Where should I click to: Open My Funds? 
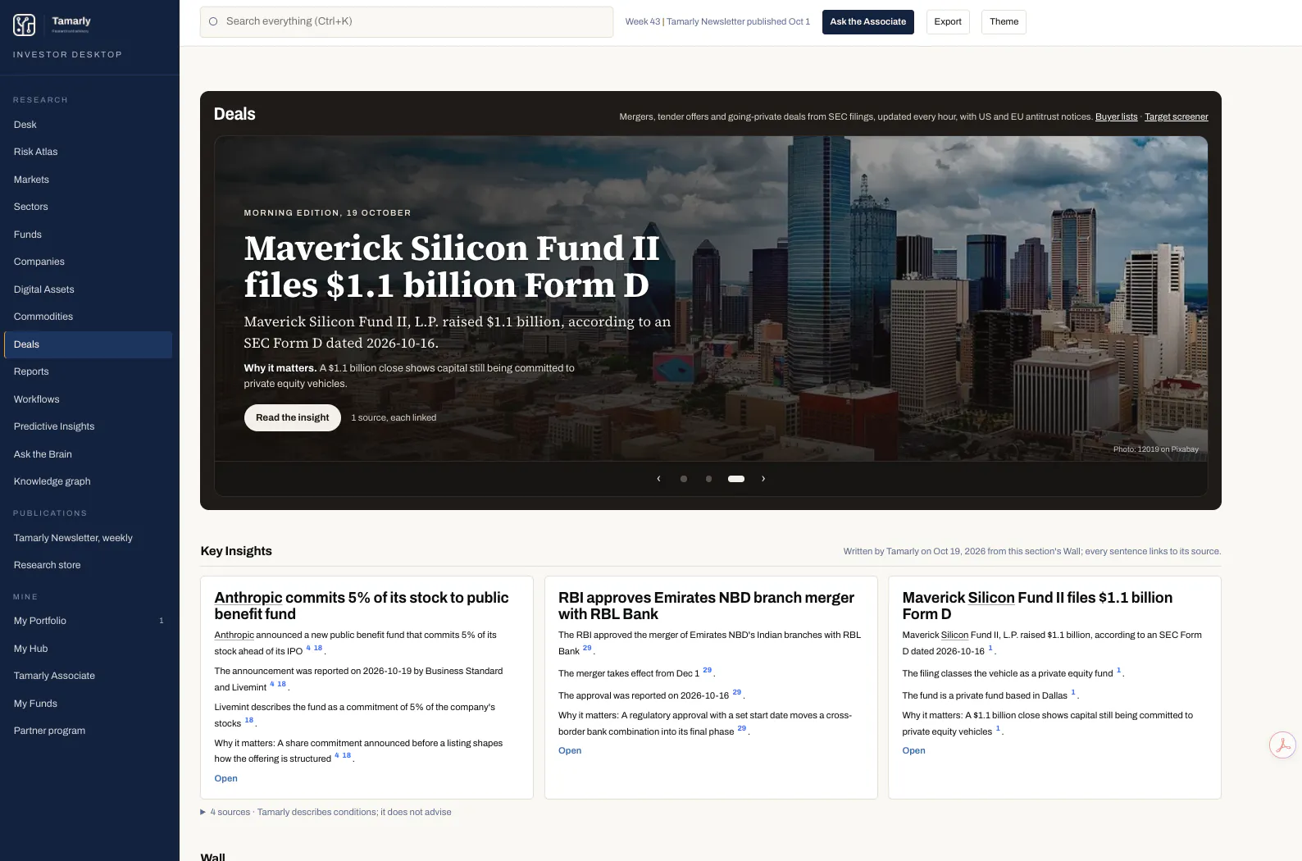(x=88, y=704)
